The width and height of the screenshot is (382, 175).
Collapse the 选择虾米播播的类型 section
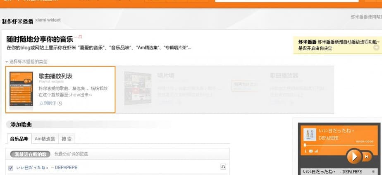pyautogui.click(x=7, y=61)
